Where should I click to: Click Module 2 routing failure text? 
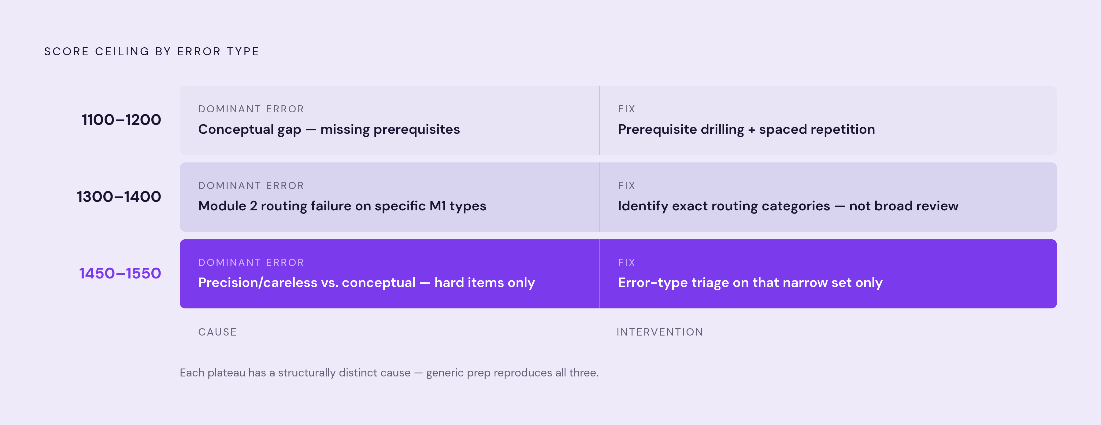click(x=342, y=206)
